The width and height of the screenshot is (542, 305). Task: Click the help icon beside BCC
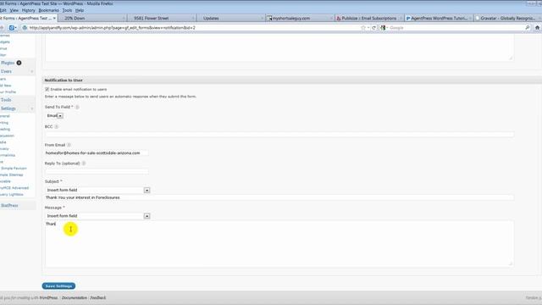[57, 127]
